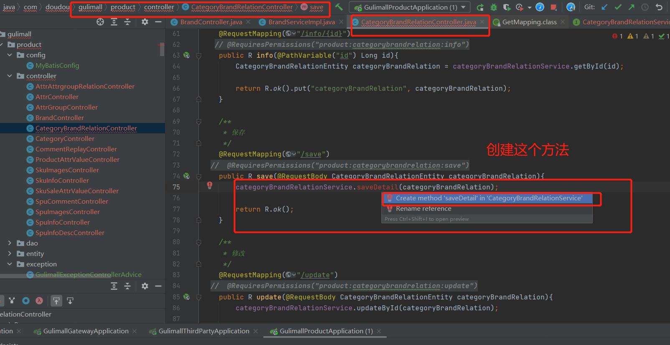670x345 pixels.
Task: Push commits with the green Git arrow
Action: tap(632, 7)
